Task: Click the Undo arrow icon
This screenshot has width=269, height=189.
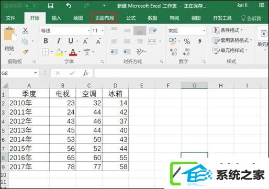Action: 69,6
